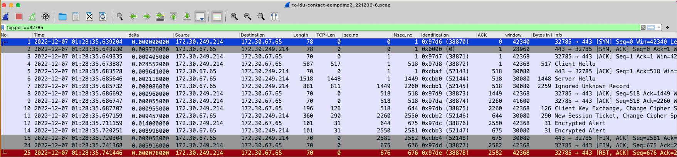The image size is (677, 157).
Task: Click bytes in flight value 2259
Action: pos(544,86)
